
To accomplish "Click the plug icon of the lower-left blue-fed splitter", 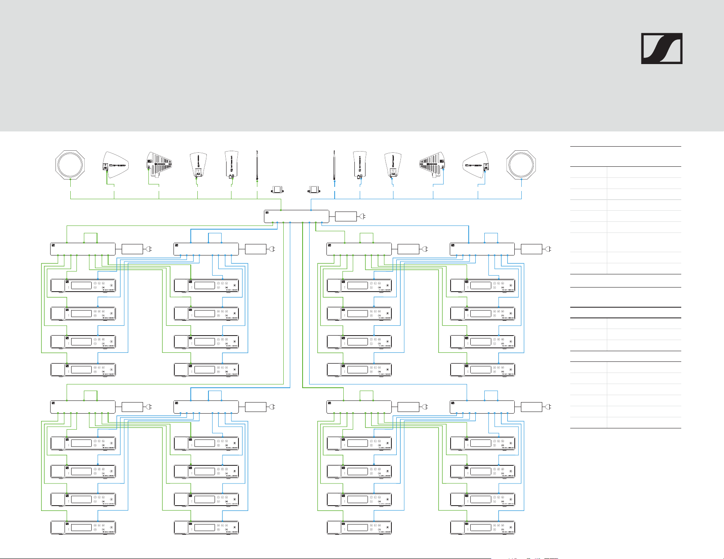I will (x=273, y=407).
